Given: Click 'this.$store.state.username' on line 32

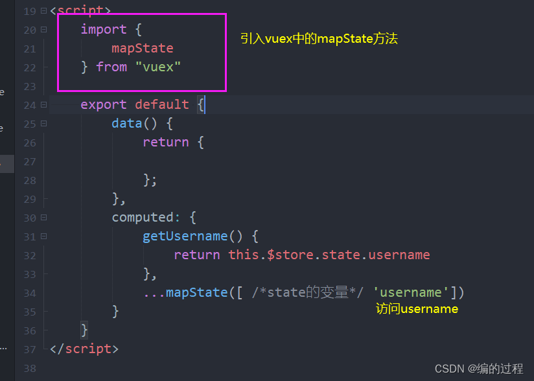Looking at the screenshot, I should (329, 255).
